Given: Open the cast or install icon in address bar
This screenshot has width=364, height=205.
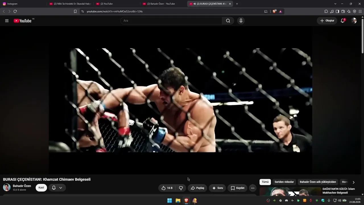Looking at the screenshot, I should click(266, 11).
